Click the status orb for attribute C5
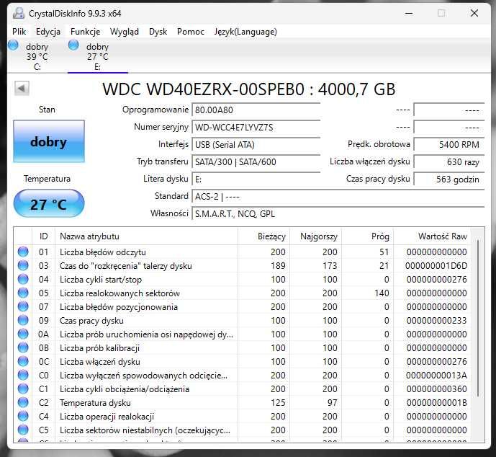 23,430
